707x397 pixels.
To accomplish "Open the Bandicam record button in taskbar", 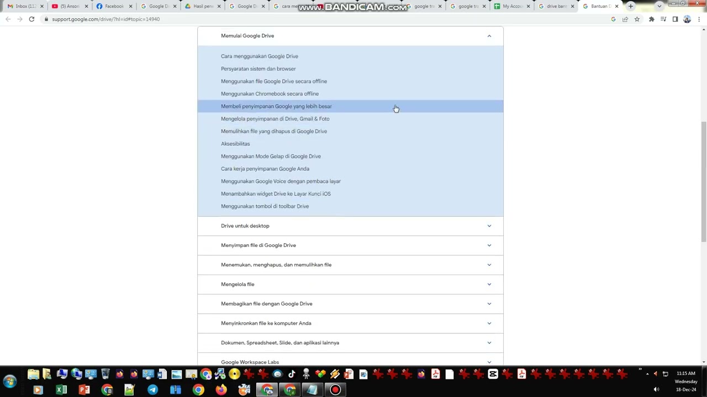I will point(335,390).
